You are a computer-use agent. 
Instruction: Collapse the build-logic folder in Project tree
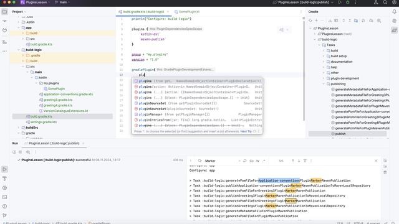pyautogui.click(x=19, y=50)
